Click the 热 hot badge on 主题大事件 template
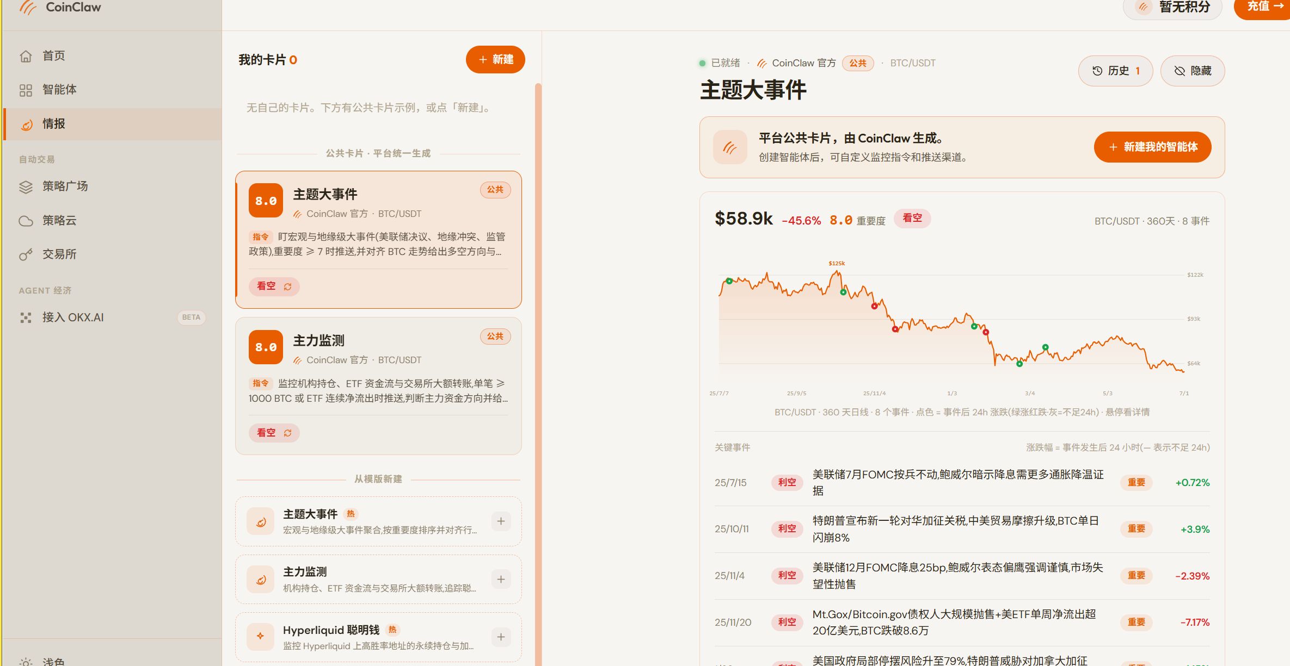This screenshot has height=666, width=1290. (x=351, y=514)
